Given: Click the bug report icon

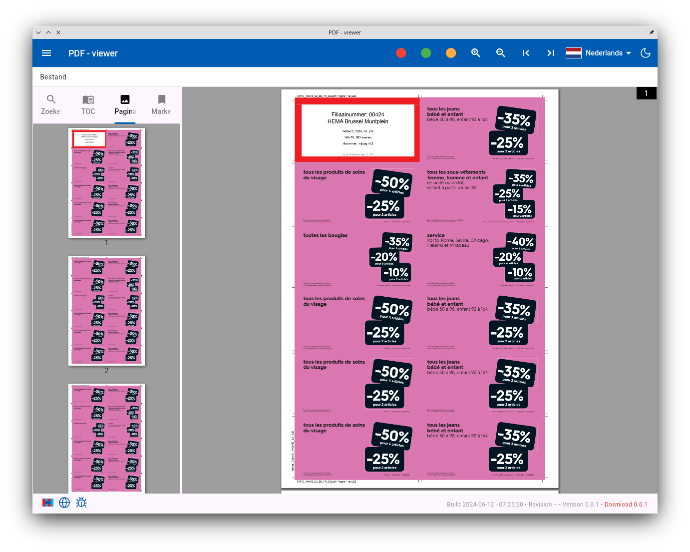Looking at the screenshot, I should click(x=81, y=503).
